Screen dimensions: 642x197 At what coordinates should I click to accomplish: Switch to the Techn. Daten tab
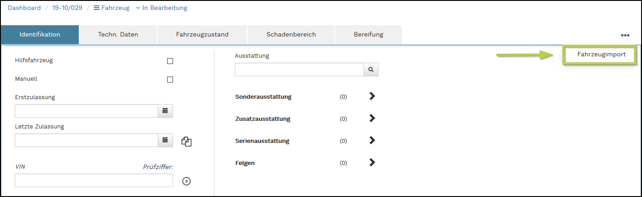coord(118,34)
